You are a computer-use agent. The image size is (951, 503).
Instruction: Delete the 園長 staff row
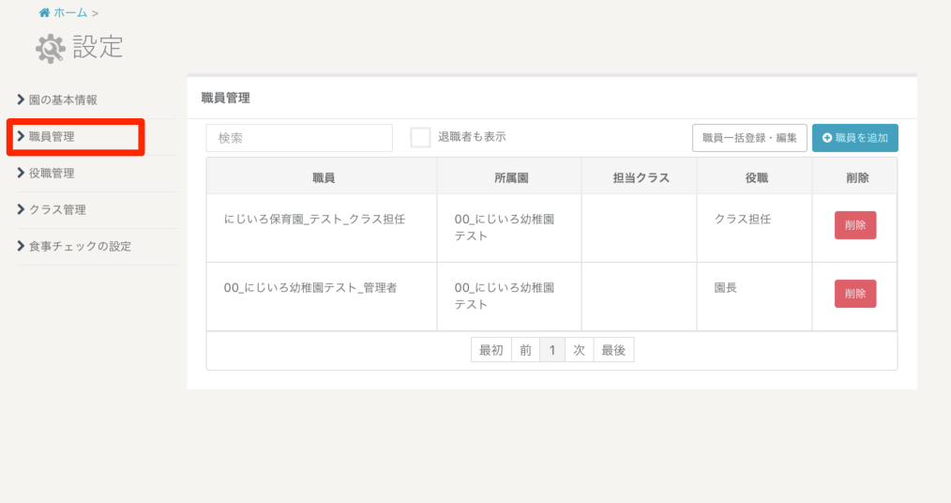pyautogui.click(x=855, y=294)
